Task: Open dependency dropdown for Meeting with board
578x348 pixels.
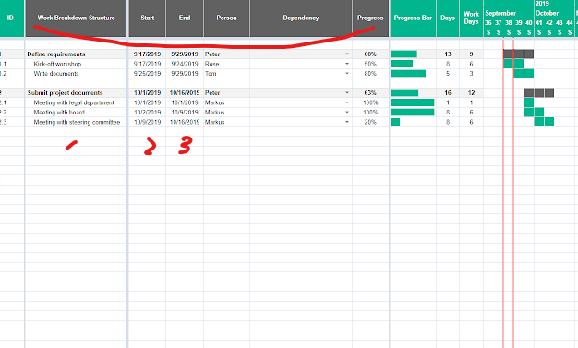Action: (347, 112)
